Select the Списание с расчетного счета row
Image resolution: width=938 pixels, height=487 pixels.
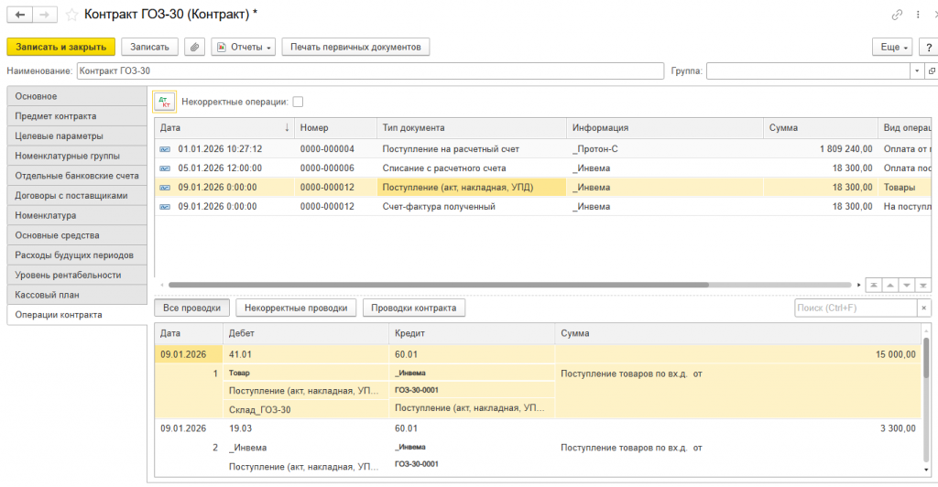543,168
